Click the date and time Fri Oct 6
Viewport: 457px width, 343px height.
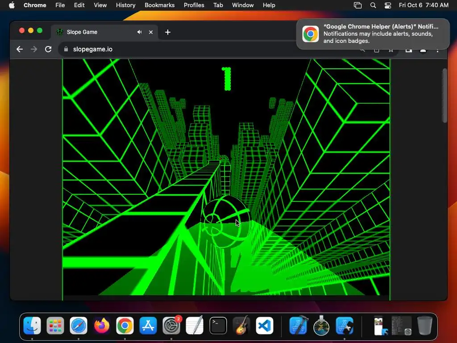[x=424, y=5]
